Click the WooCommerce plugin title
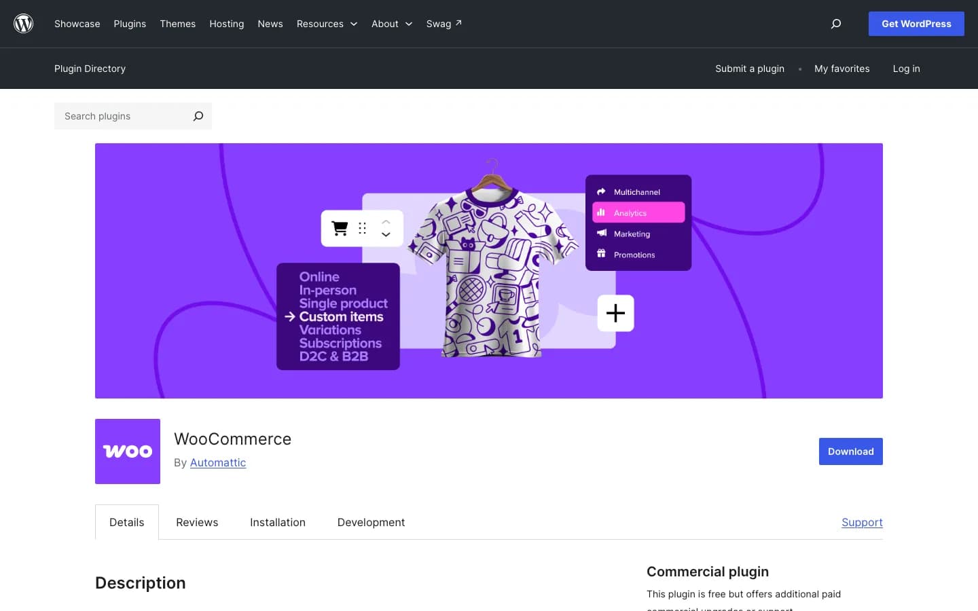This screenshot has height=611, width=978. [x=232, y=439]
